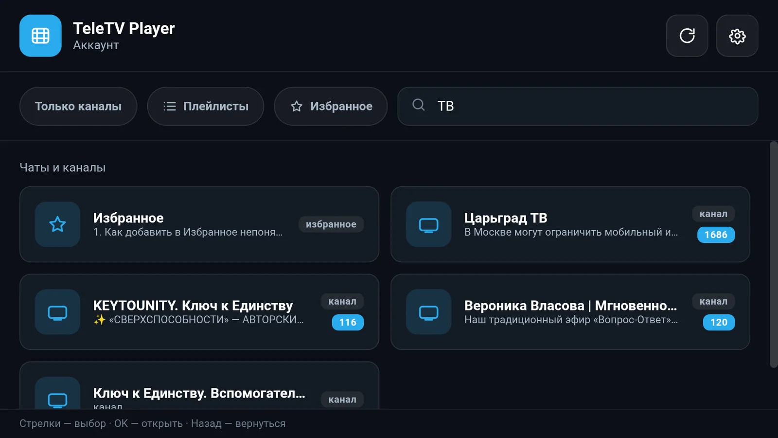The width and height of the screenshot is (778, 438).
Task: Focus the search field containing ТВ
Action: click(x=578, y=106)
